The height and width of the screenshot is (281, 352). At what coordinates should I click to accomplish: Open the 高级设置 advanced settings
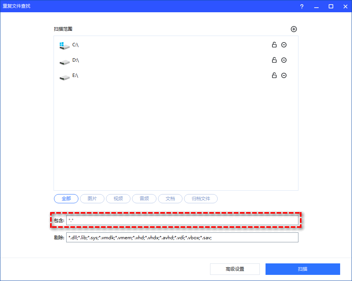235,269
